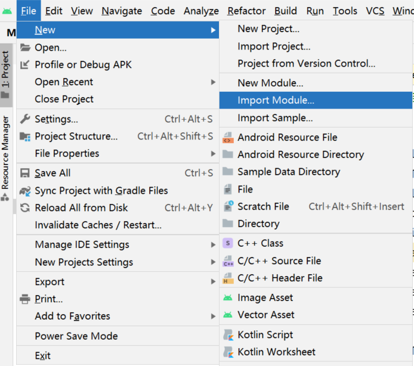
Task: Open the Build menu
Action: 286,11
